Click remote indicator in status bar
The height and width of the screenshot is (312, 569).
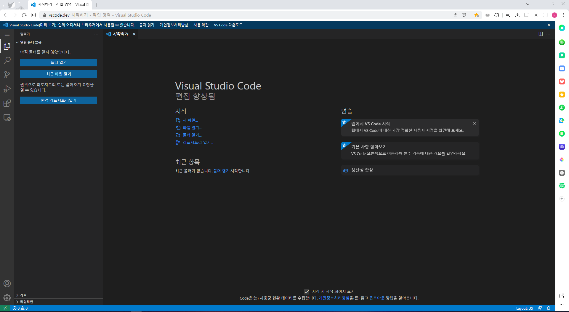5,308
